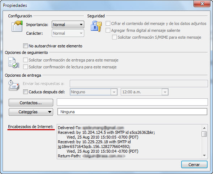Click the padlock and key security icon
Image resolution: width=213 pixels, height=174 pixels.
tap(96, 26)
